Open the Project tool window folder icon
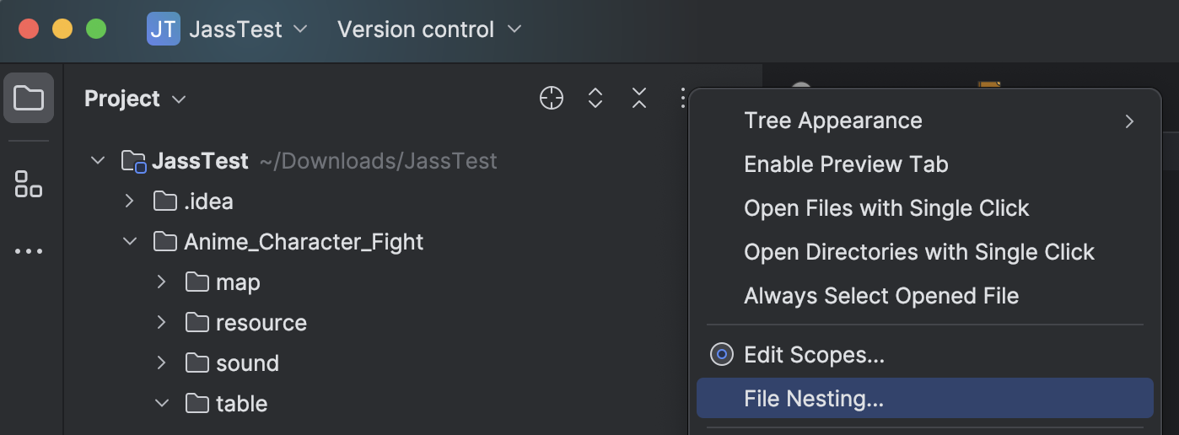 tap(29, 99)
